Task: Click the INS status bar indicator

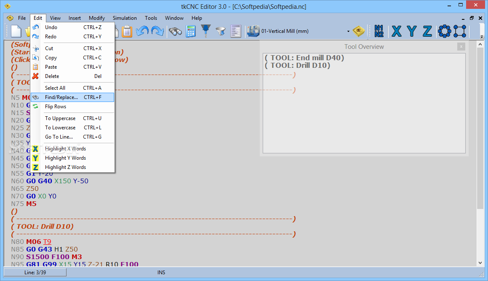Action: (x=161, y=273)
